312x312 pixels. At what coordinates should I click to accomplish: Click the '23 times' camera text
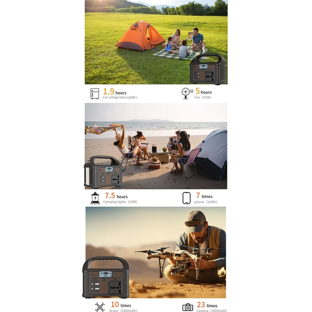tap(207, 305)
